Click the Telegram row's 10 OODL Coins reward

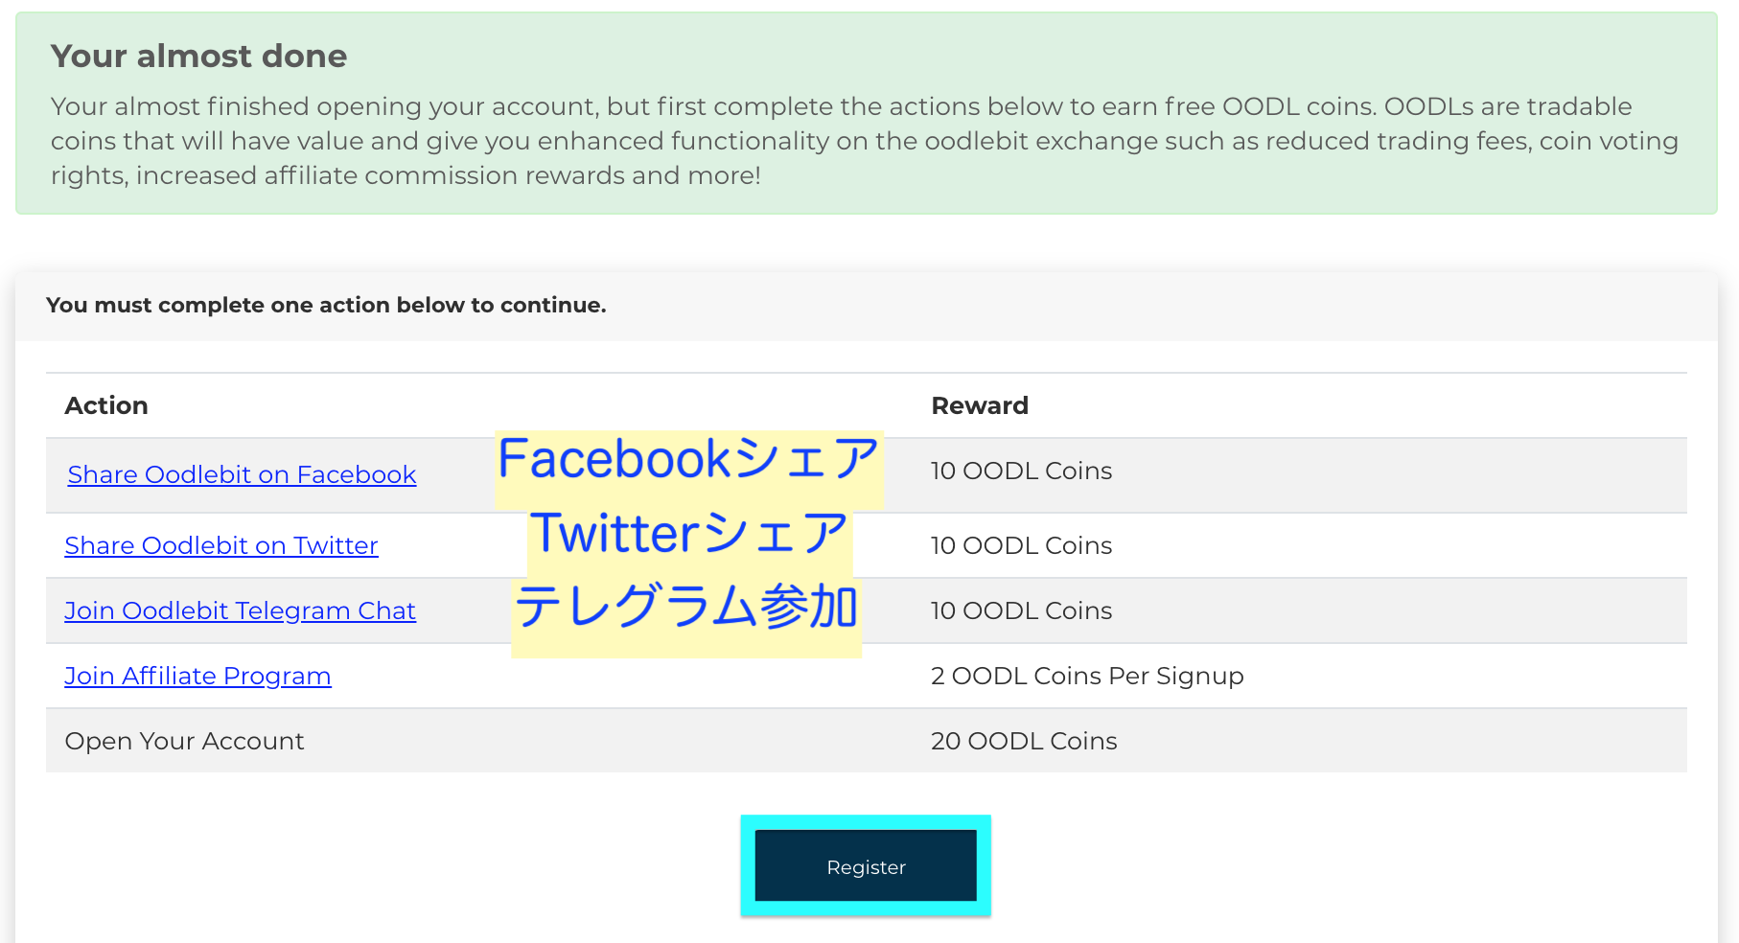[1021, 610]
